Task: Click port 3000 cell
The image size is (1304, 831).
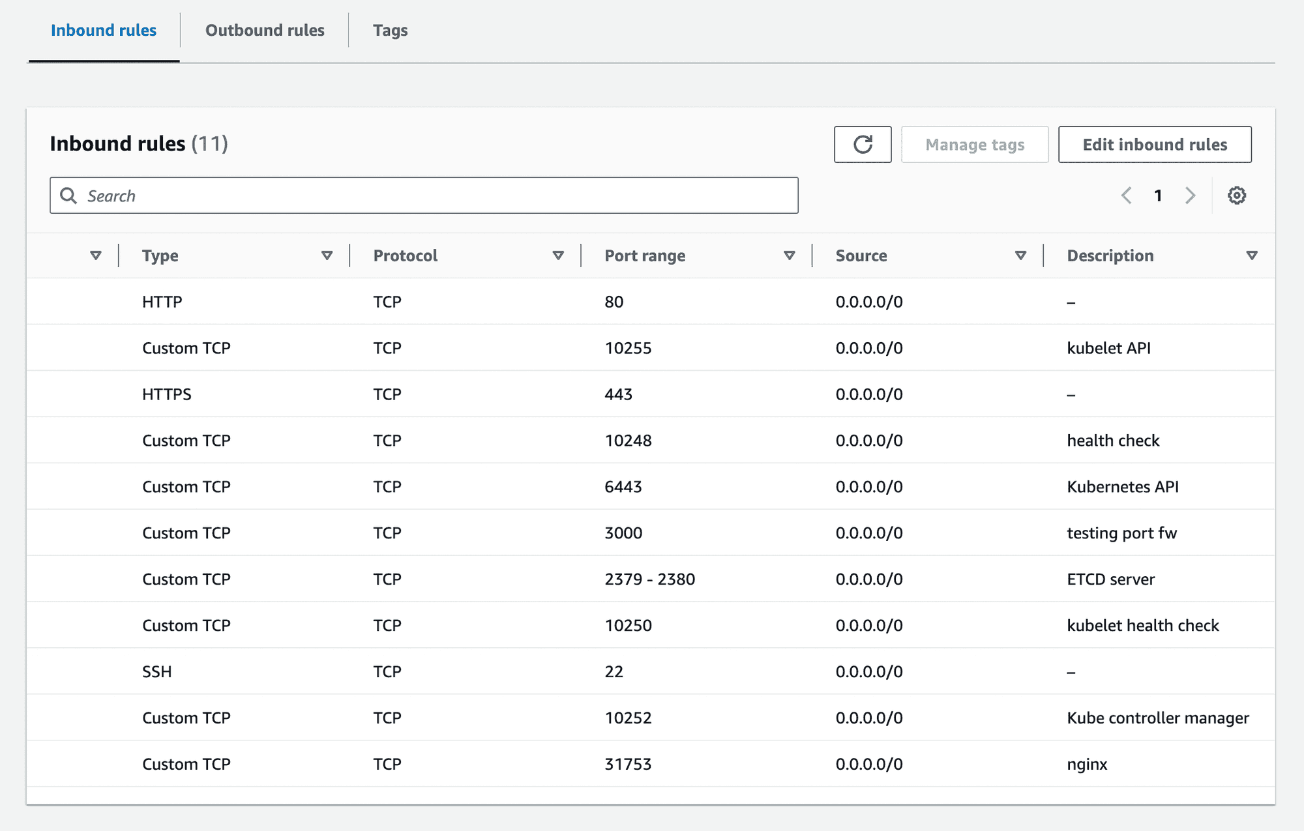Action: 623,533
